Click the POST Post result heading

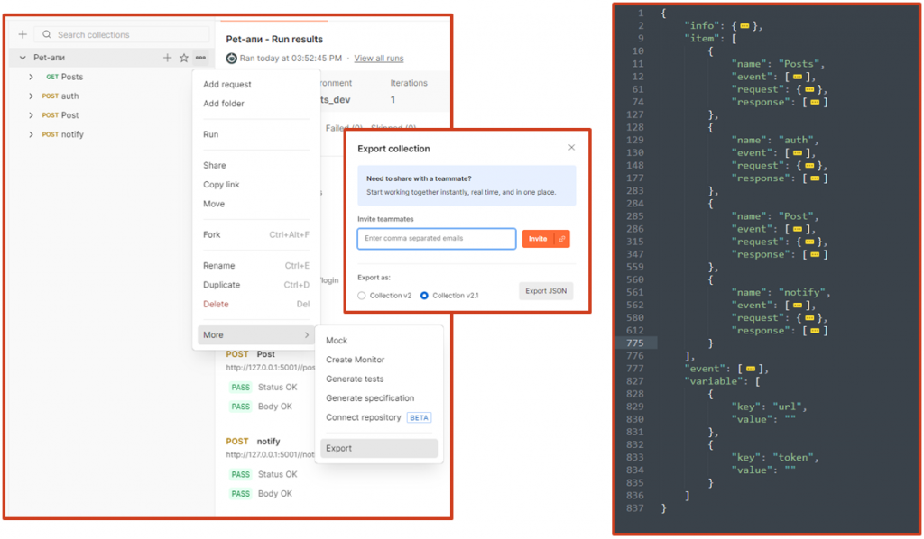point(251,354)
